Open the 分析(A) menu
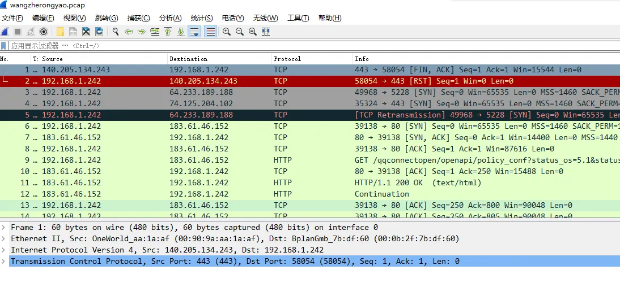The image size is (620, 287). [x=171, y=18]
